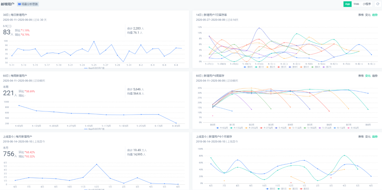The image size is (382, 190).
Task: Toggle 5-11当周 legend in 8周留存 chart
Action: point(295,128)
